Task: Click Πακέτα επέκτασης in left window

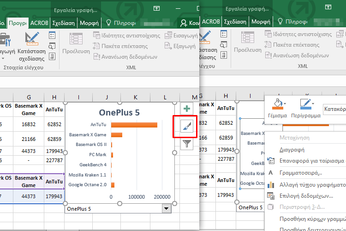Action: point(120,46)
